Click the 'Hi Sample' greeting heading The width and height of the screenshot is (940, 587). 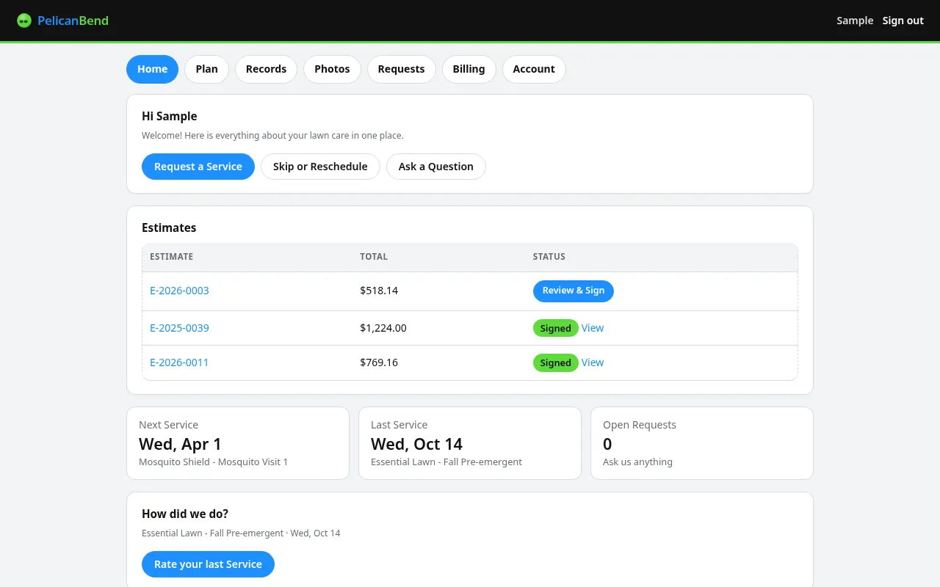click(x=170, y=116)
